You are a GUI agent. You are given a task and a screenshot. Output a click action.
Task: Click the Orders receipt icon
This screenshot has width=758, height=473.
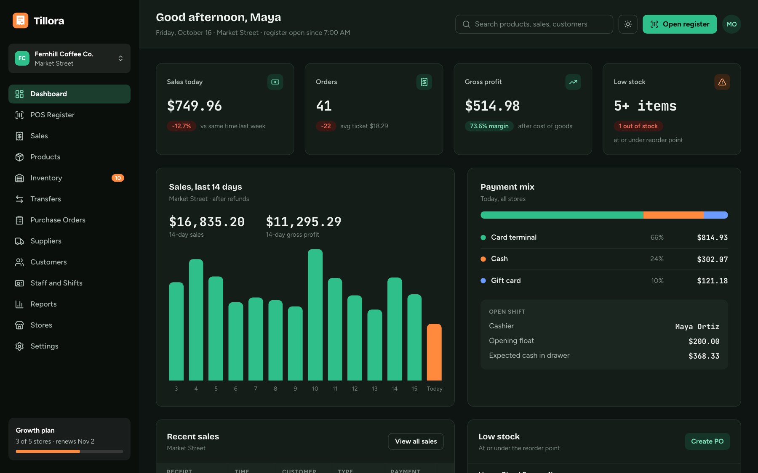coord(424,82)
